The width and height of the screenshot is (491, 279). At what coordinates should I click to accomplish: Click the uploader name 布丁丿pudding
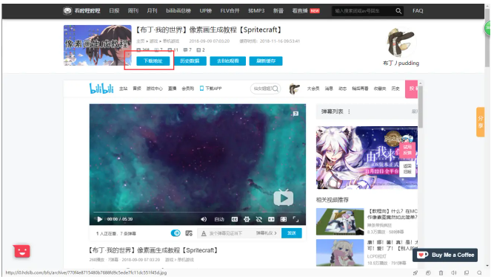[x=401, y=63]
